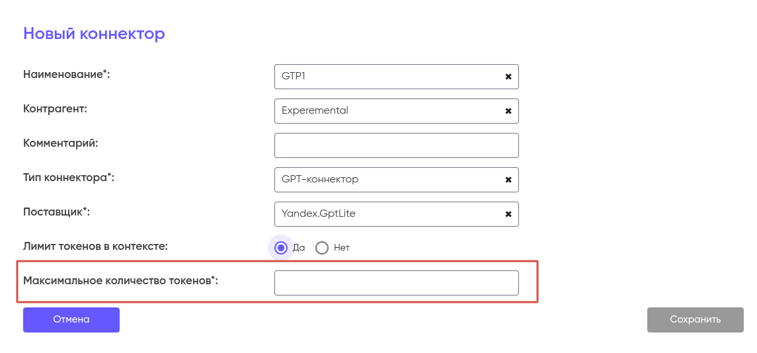
Task: Click the Наименование* field label
Action: (66, 74)
